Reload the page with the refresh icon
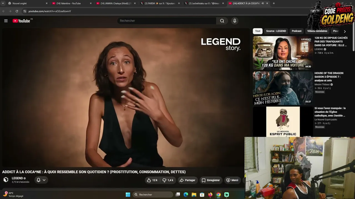Screen dimensions: 355x199 (17, 11)
